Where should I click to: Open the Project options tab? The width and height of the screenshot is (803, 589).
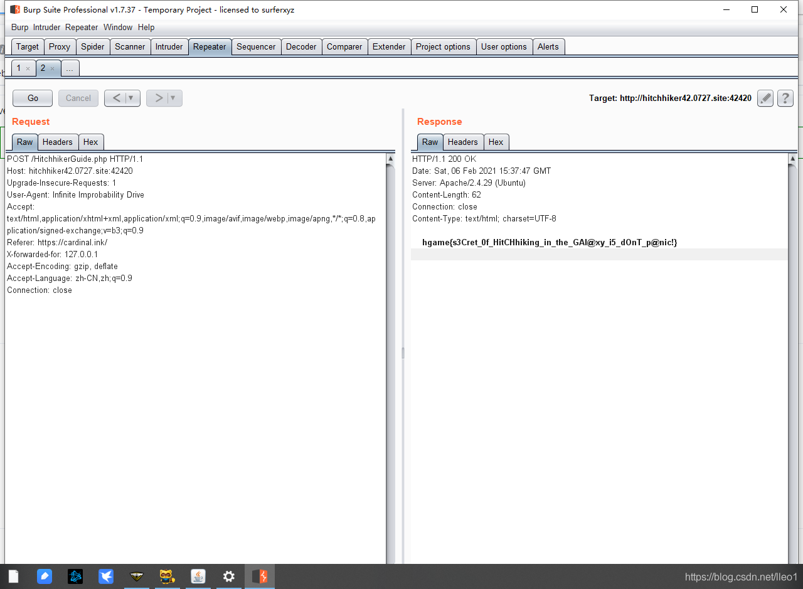[x=443, y=47]
